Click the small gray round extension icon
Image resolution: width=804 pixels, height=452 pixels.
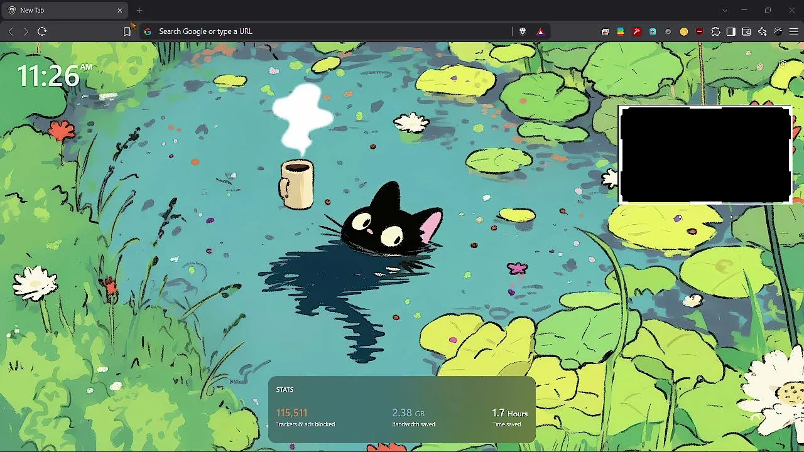(x=668, y=31)
